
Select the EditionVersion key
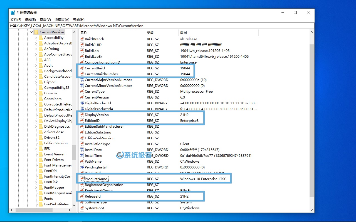(56, 143)
